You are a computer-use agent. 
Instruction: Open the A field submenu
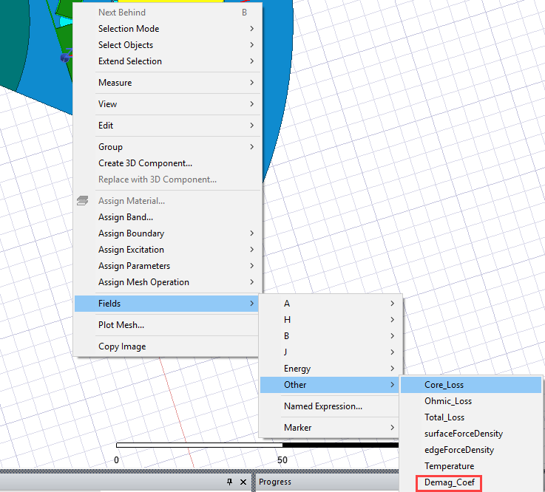(x=330, y=304)
